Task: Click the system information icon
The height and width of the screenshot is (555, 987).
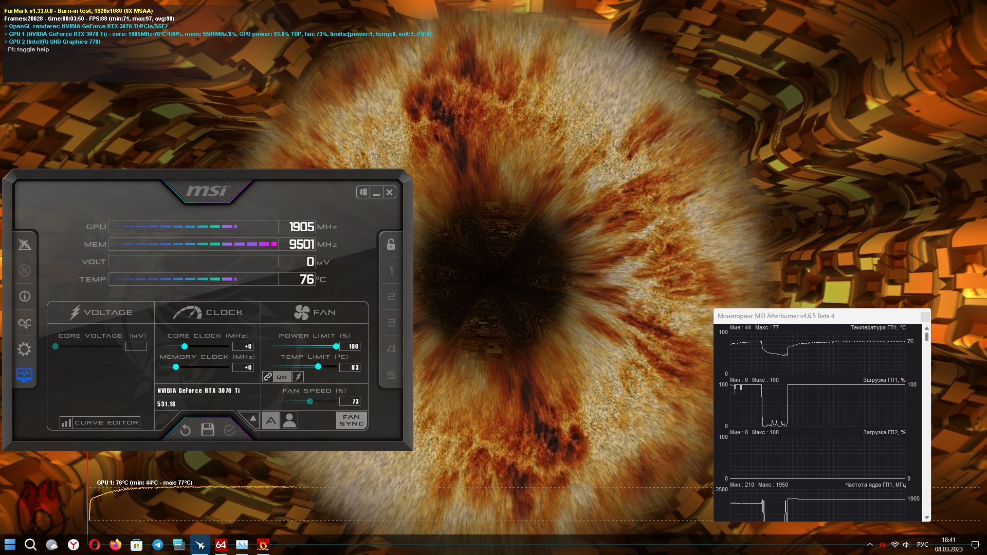Action: (x=24, y=297)
